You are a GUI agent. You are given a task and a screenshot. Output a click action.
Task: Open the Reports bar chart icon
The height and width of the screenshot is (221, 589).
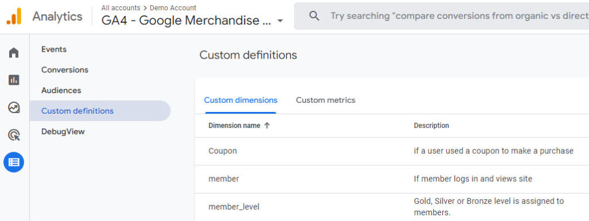14,80
